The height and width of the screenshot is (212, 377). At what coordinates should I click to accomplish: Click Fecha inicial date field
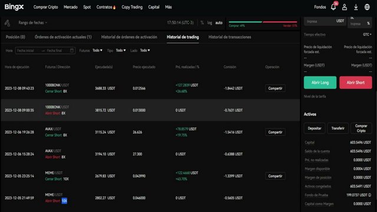coord(25,51)
